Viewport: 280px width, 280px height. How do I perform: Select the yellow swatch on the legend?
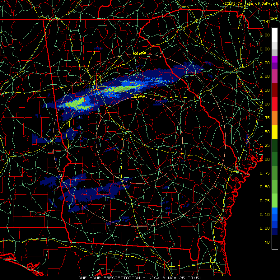(275, 132)
